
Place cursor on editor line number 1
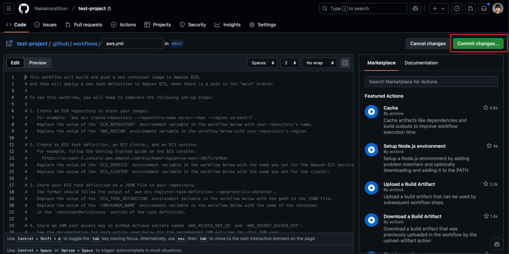13,77
